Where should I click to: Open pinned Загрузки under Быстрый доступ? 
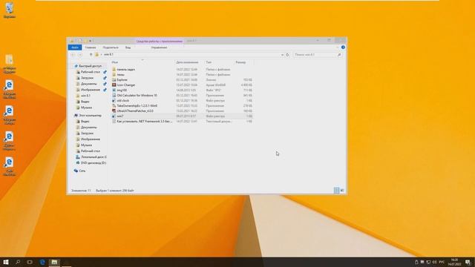click(87, 78)
